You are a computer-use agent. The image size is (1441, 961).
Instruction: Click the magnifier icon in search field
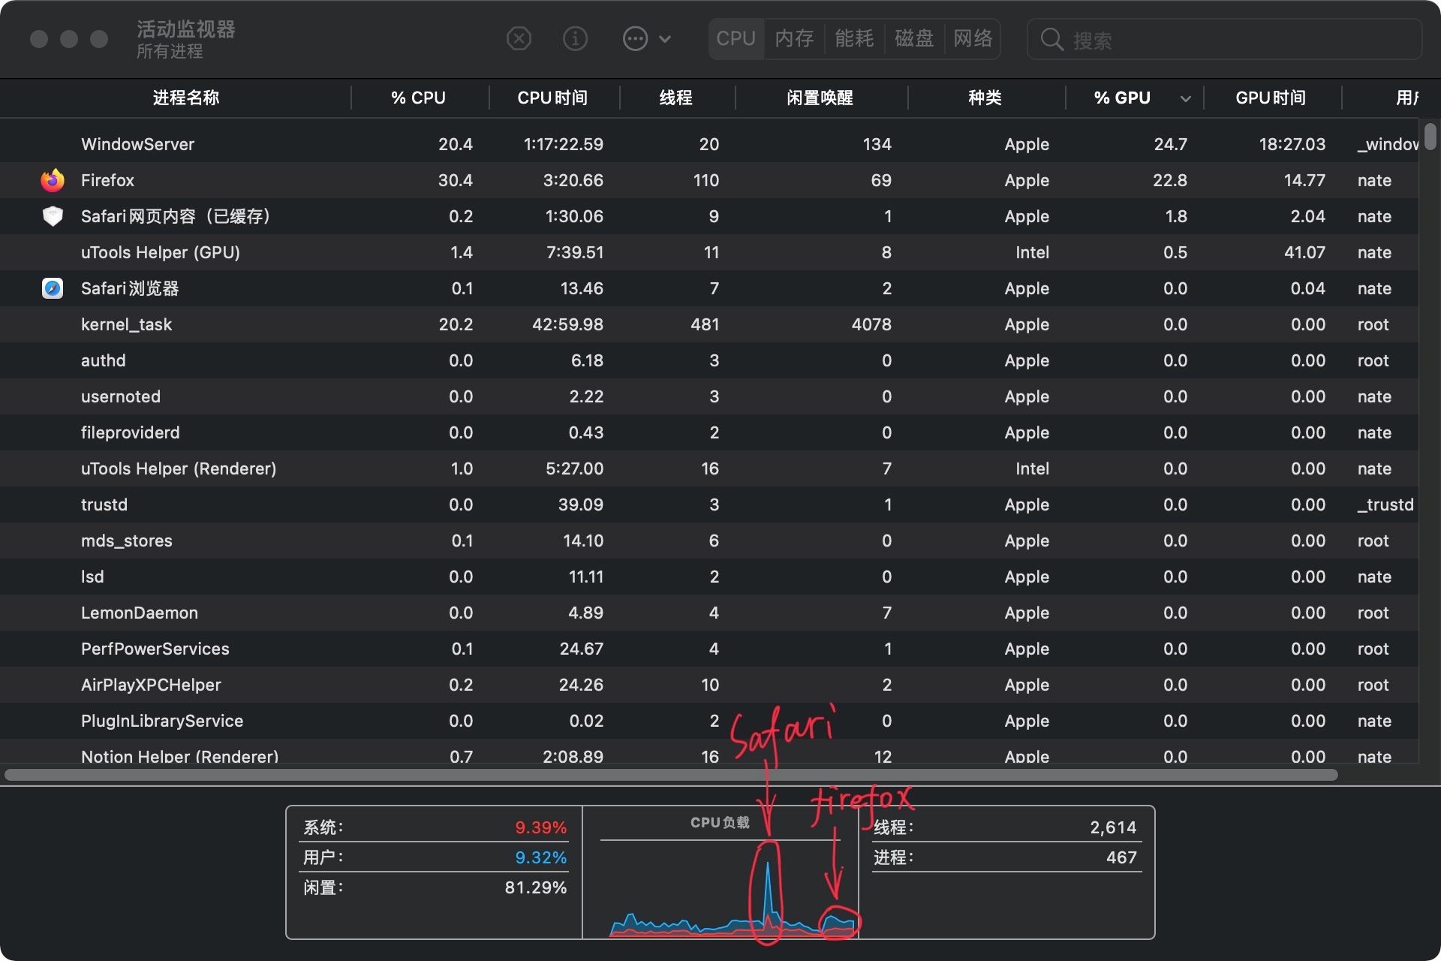tap(1051, 40)
